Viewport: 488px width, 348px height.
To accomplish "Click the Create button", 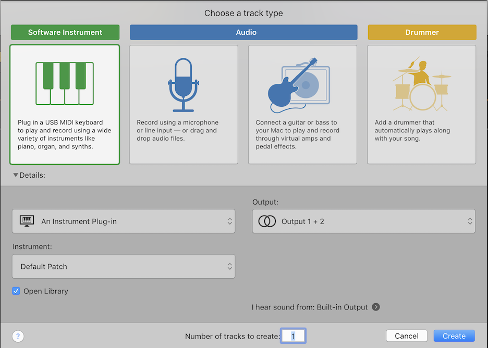I will click(454, 336).
